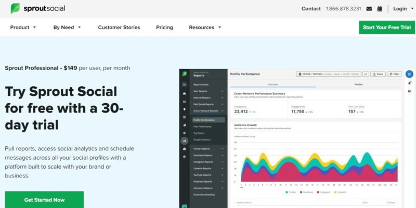416x208 pixels.
Task: Expand Paid Social Reports section
Action: 209,105
